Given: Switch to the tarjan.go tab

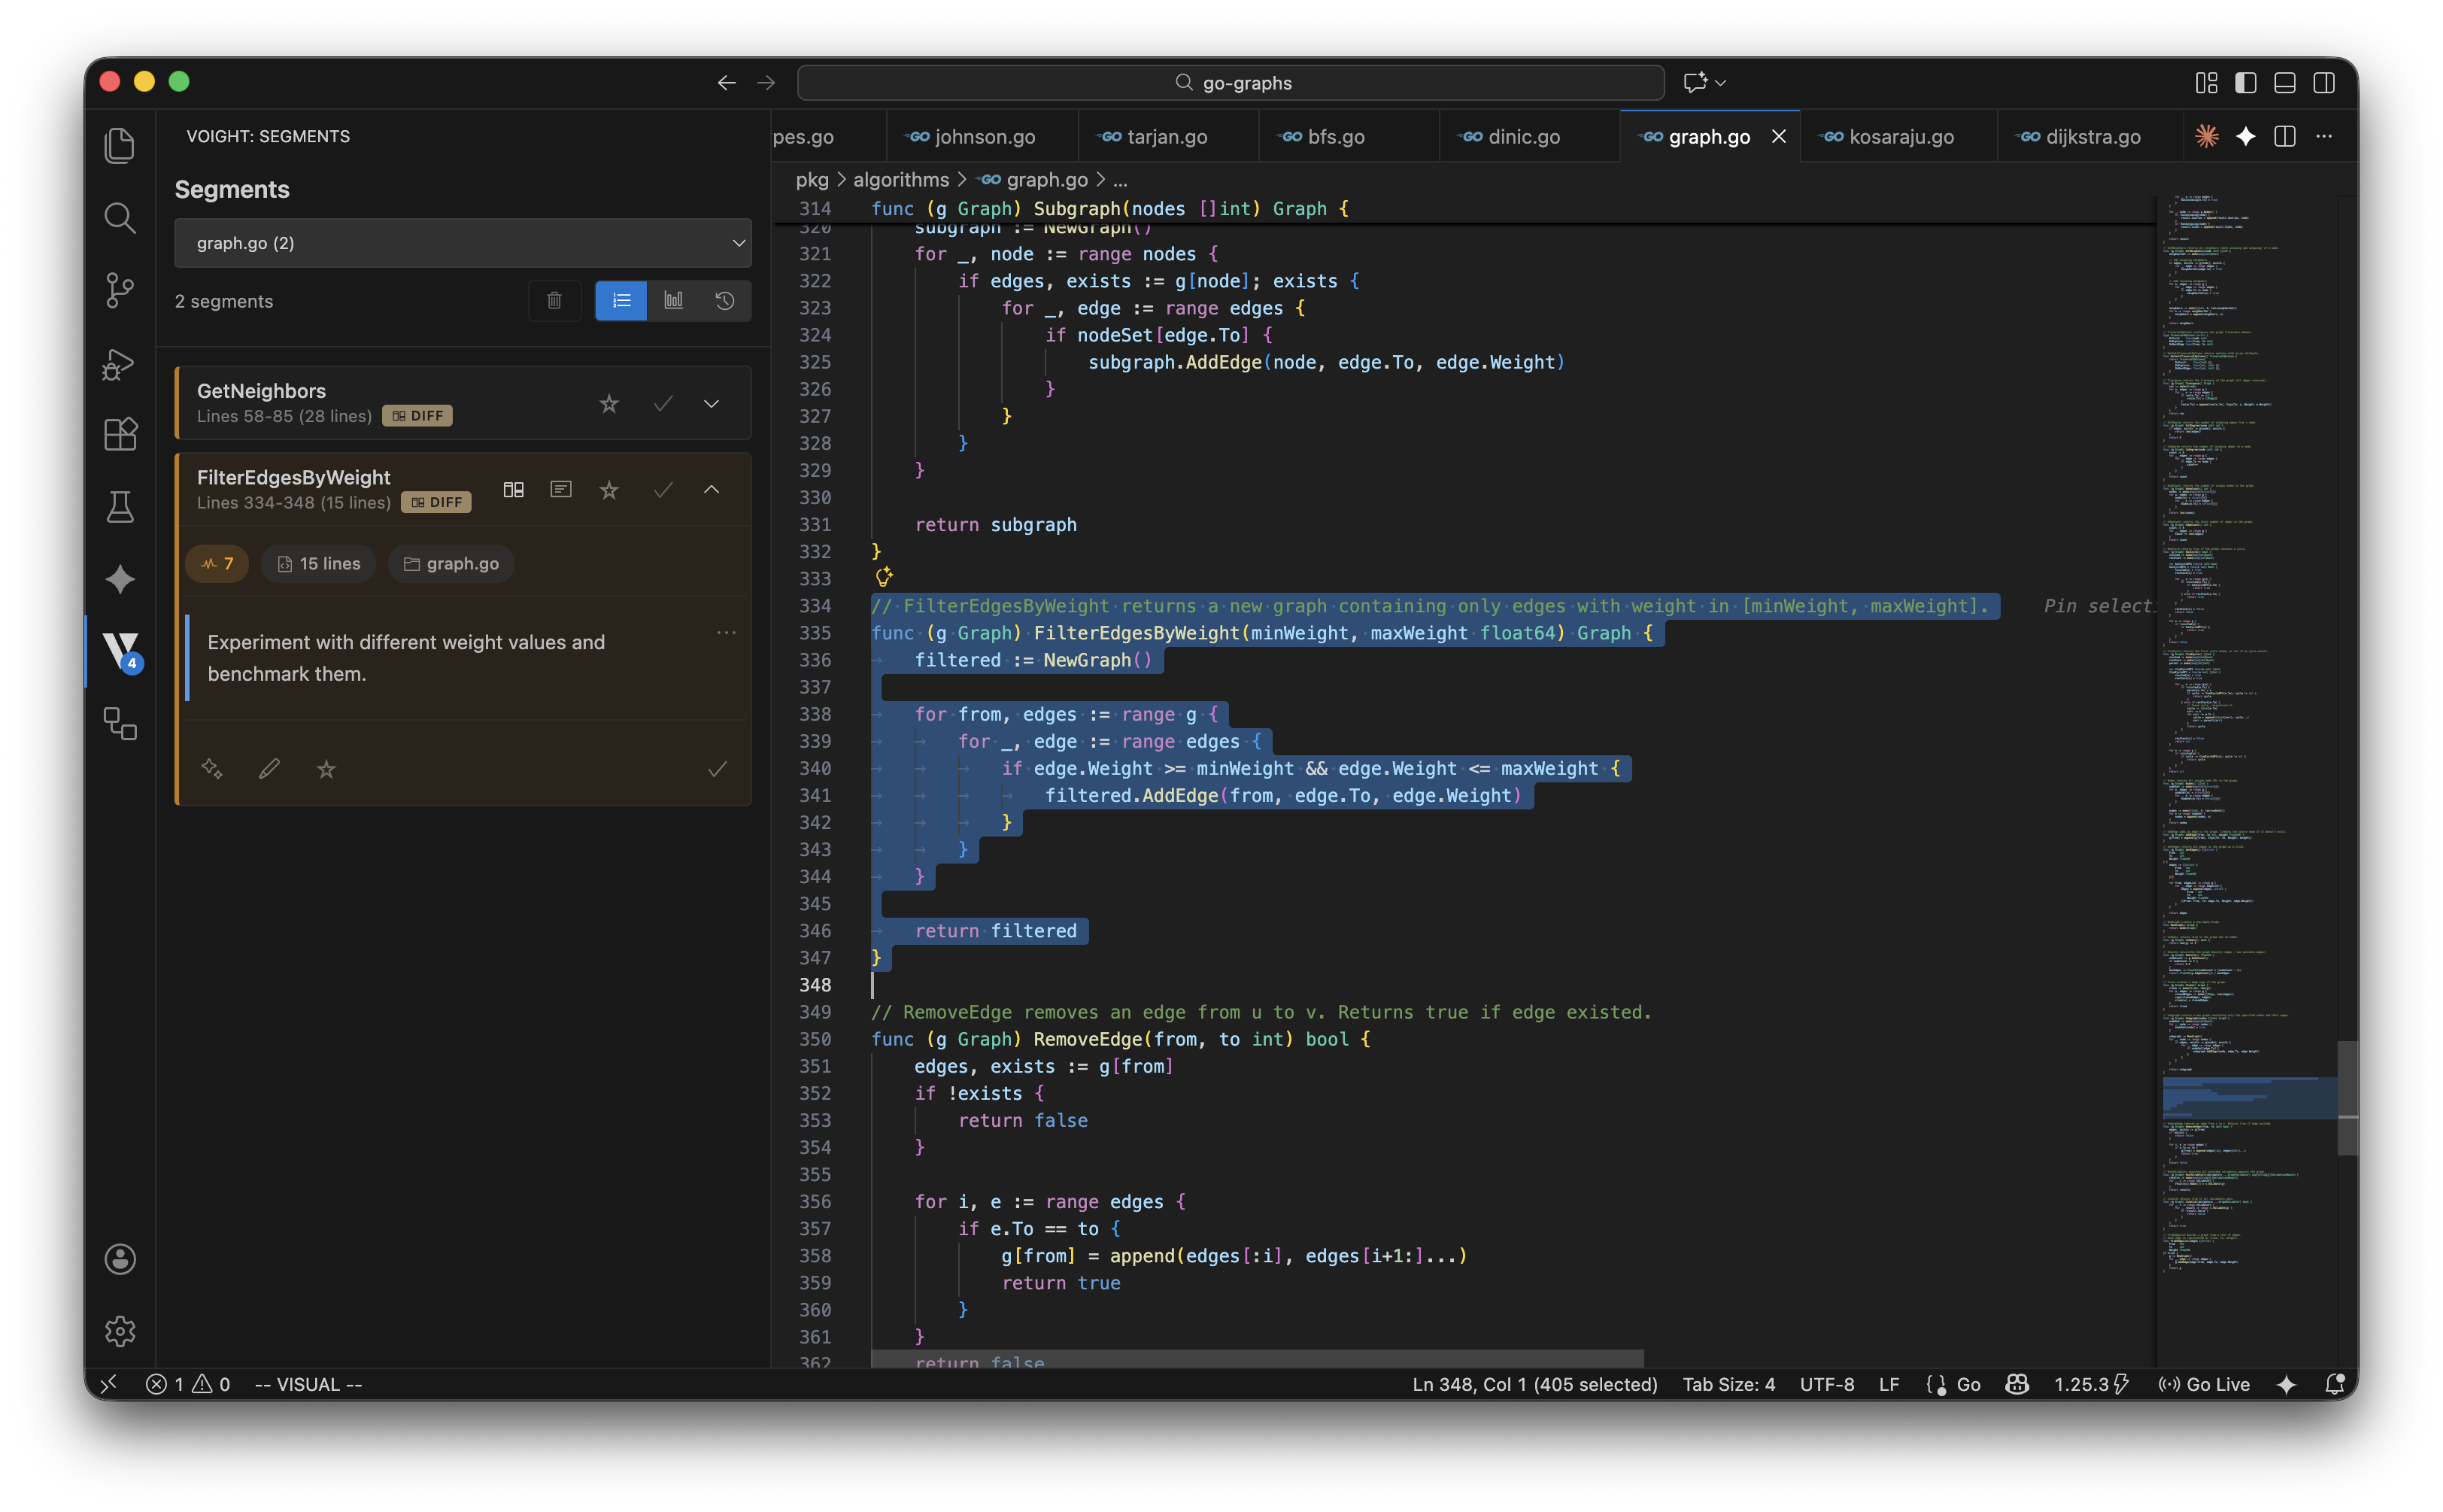Looking at the screenshot, I should click(x=1167, y=137).
